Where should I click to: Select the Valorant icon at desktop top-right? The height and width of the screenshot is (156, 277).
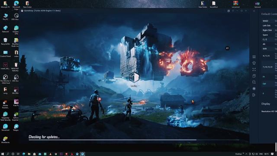point(258,5)
